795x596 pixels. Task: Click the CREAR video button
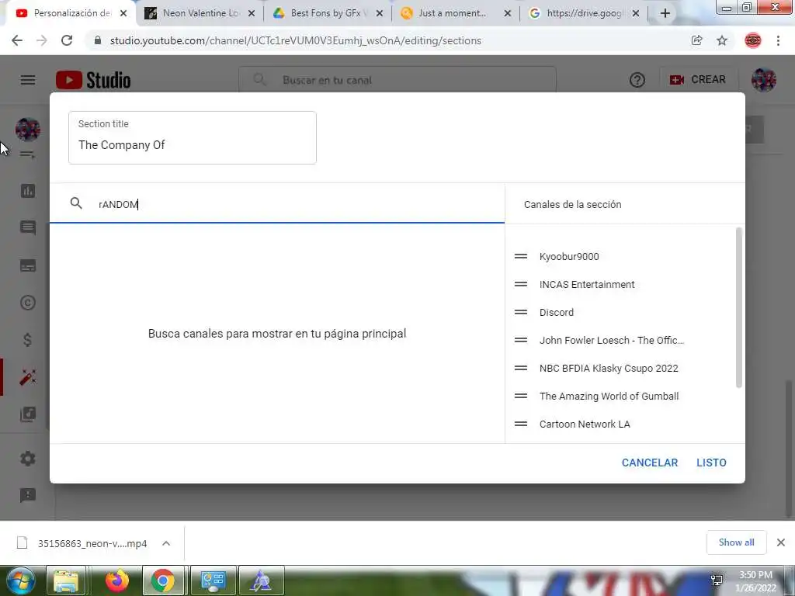[x=698, y=80]
